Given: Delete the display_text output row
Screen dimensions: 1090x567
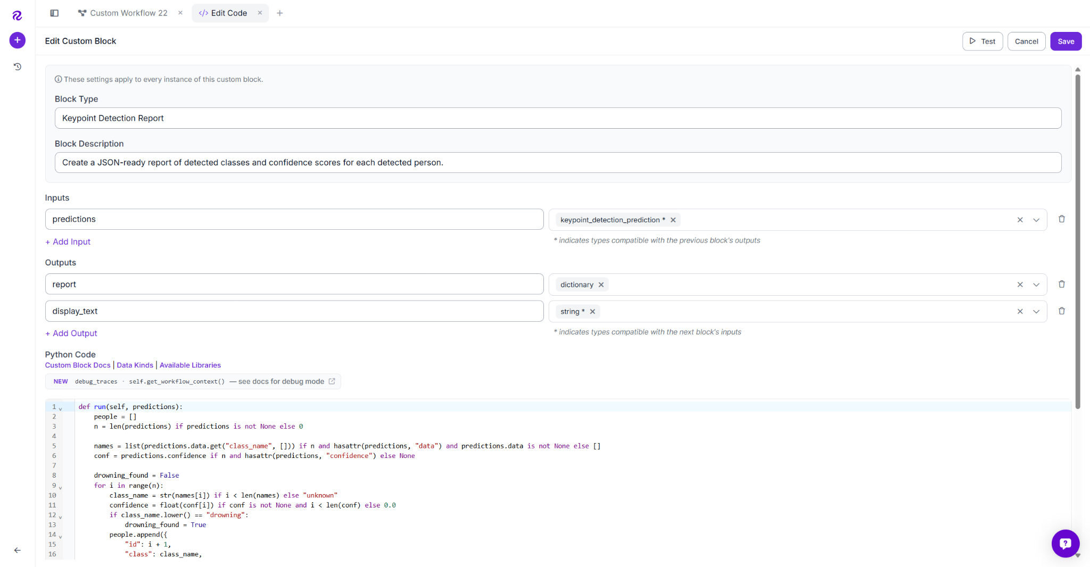Looking at the screenshot, I should point(1061,311).
